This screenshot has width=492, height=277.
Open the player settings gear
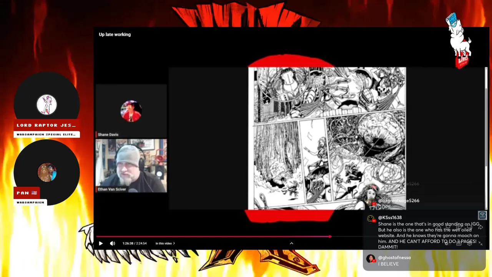coord(470,244)
